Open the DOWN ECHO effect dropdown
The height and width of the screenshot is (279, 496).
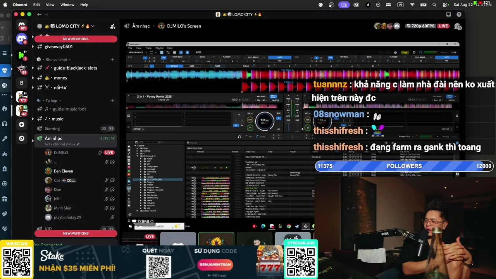coord(179,57)
